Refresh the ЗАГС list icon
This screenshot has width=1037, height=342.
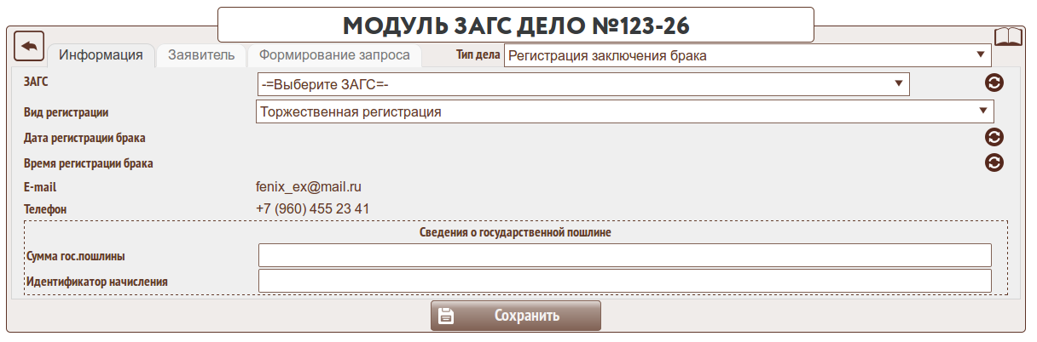click(x=994, y=83)
